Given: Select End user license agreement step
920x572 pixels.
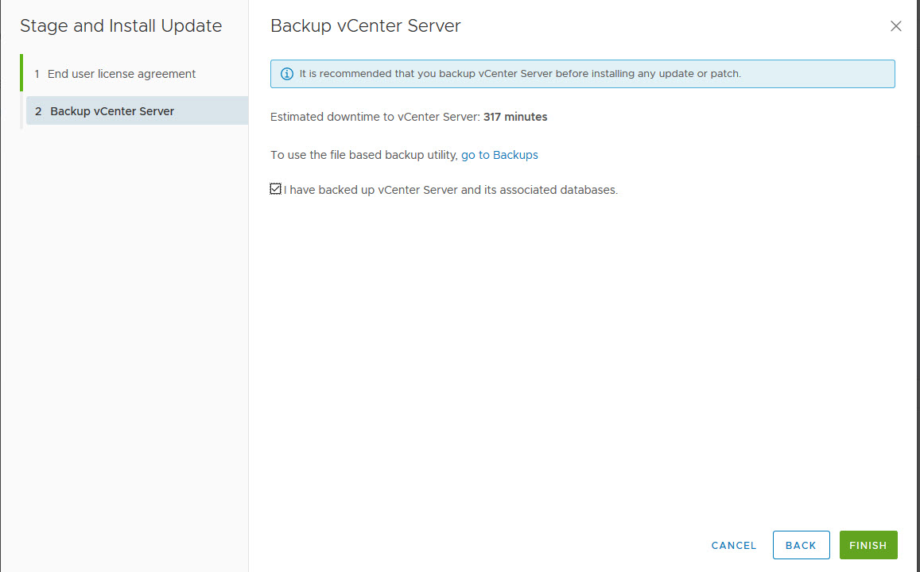Looking at the screenshot, I should pos(121,74).
